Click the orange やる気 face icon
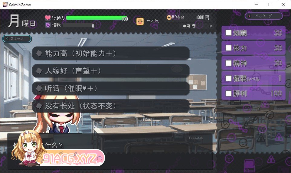 (x=140, y=21)
